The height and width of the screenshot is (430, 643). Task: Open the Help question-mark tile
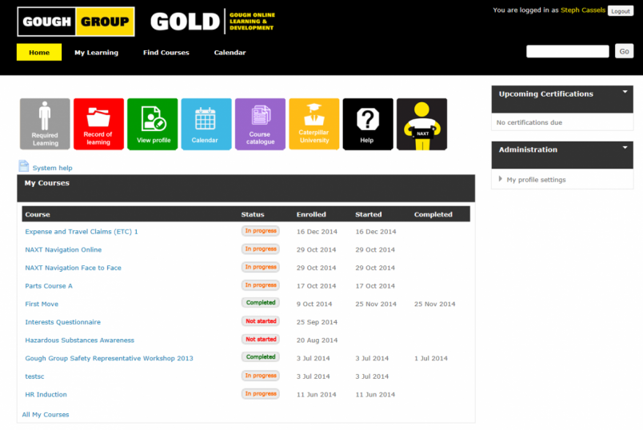coord(368,124)
